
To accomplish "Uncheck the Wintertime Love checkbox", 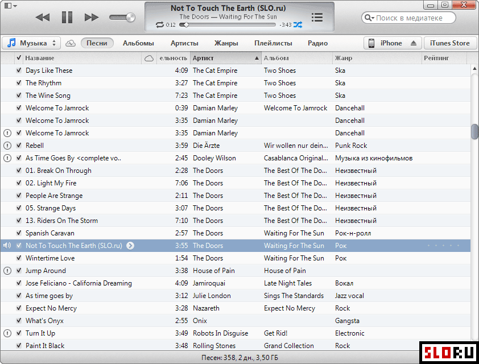I will (19, 258).
